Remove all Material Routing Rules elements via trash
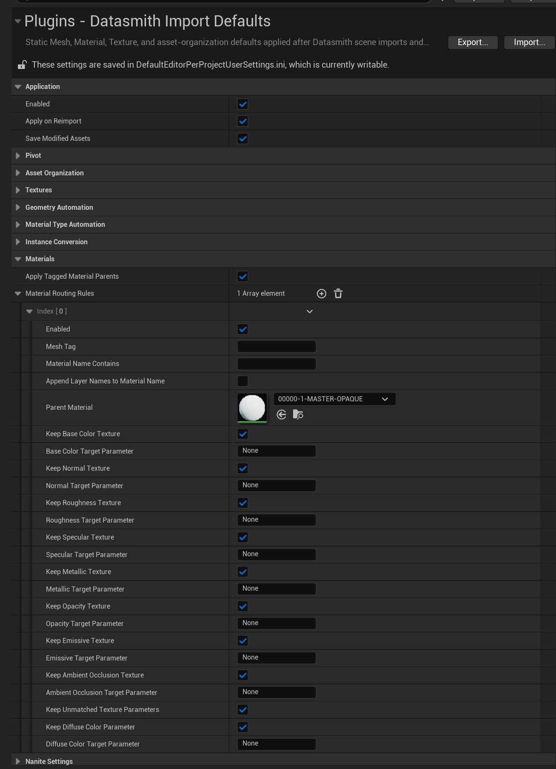The width and height of the screenshot is (556, 769). point(338,294)
